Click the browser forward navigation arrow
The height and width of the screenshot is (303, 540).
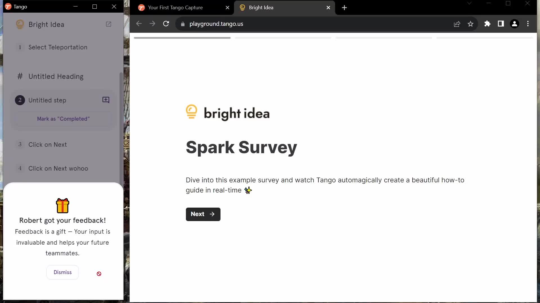(x=152, y=24)
